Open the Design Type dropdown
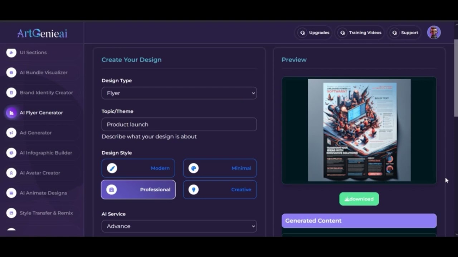 click(179, 93)
